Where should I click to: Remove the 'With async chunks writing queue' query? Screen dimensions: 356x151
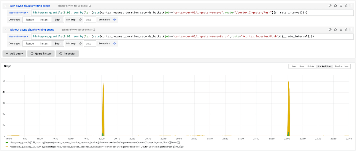pyautogui.click(x=346, y=6)
